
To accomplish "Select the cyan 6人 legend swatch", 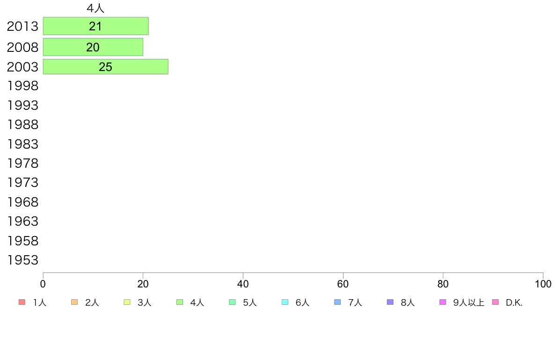I will pyautogui.click(x=285, y=302).
